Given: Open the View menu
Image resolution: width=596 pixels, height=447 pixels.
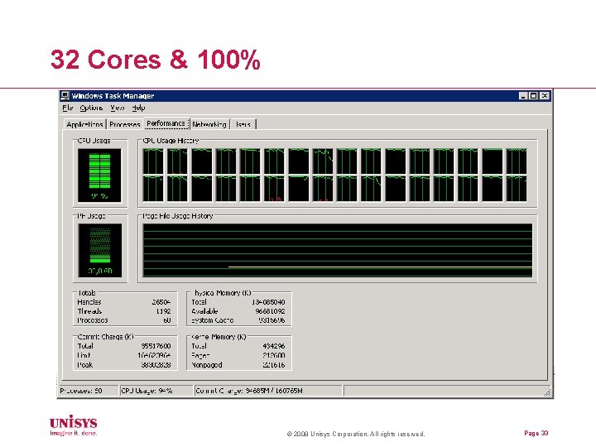Looking at the screenshot, I should coord(117,108).
